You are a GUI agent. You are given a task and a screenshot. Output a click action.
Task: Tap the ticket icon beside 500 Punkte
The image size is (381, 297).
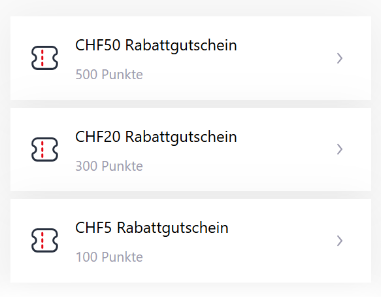coord(44,58)
